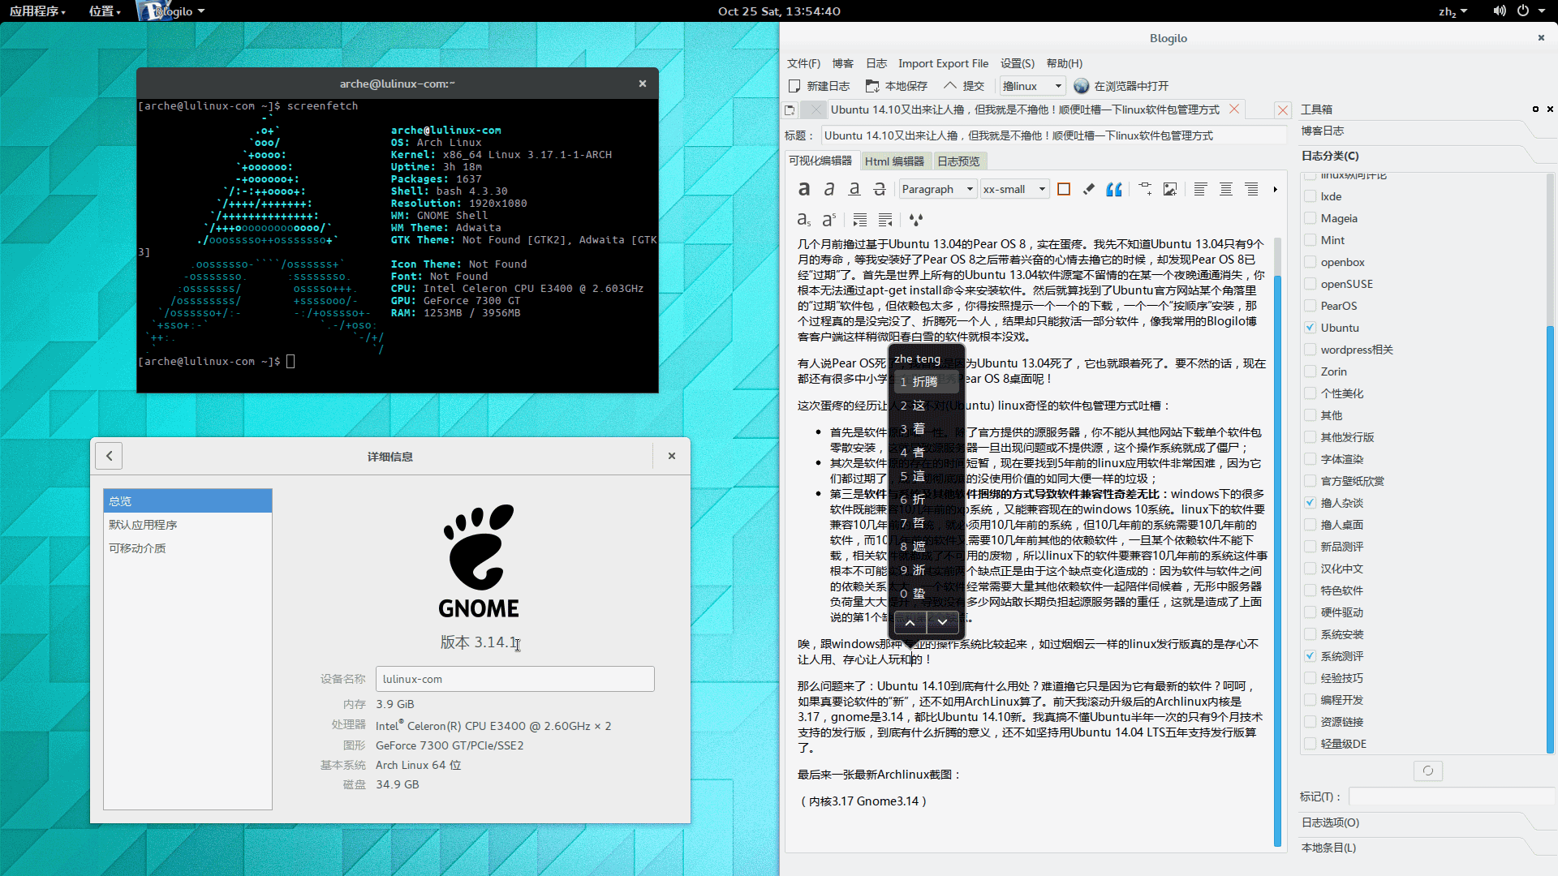The height and width of the screenshot is (876, 1558).
Task: Apply underline formatting in Blogilo editor
Action: (854, 189)
